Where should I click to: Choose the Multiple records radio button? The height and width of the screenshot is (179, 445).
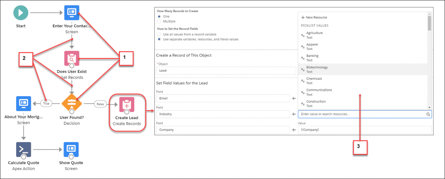pos(159,21)
